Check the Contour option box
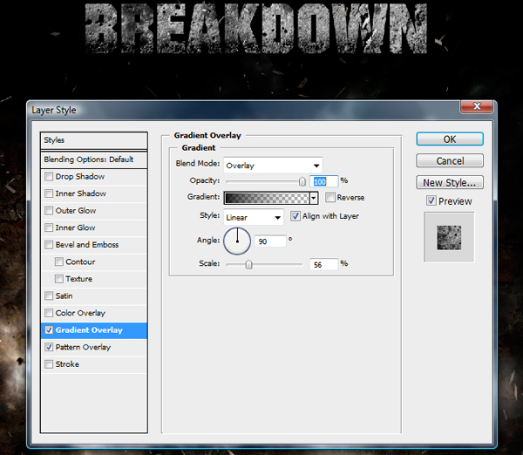523x455 pixels. pyautogui.click(x=59, y=261)
